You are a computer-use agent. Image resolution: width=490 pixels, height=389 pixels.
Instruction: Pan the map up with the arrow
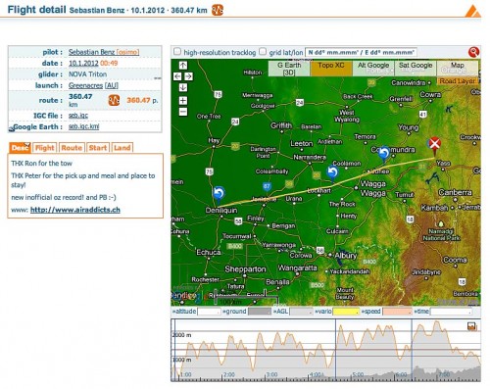tap(183, 66)
